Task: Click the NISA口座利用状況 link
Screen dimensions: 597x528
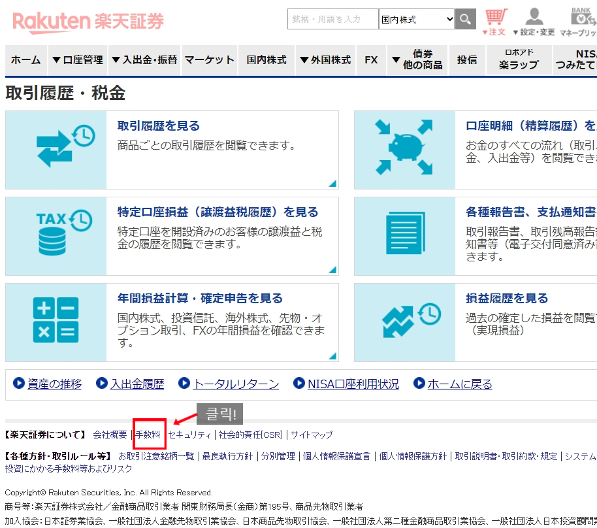Action: (x=353, y=384)
